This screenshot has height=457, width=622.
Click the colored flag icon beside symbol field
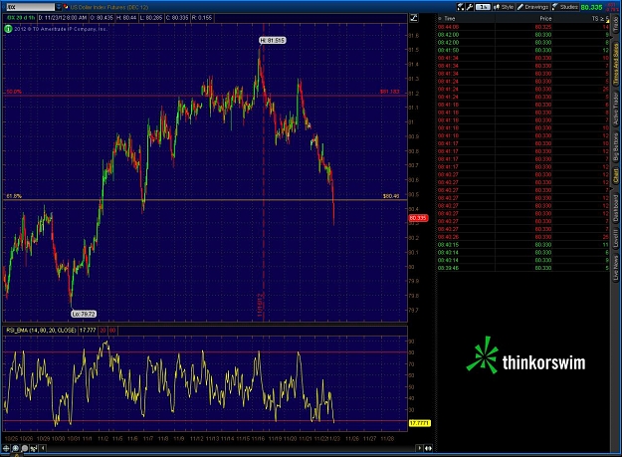click(66, 7)
